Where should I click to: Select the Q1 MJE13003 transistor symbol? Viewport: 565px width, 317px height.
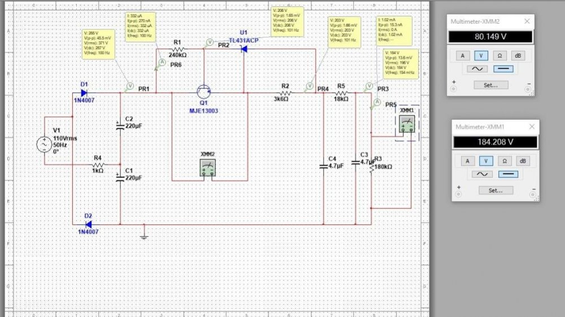pyautogui.click(x=203, y=92)
